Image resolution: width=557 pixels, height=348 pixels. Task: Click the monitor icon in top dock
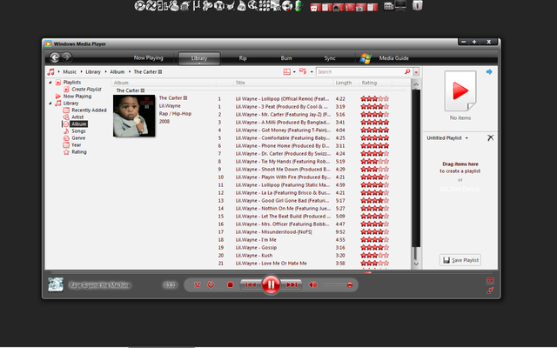pos(400,6)
